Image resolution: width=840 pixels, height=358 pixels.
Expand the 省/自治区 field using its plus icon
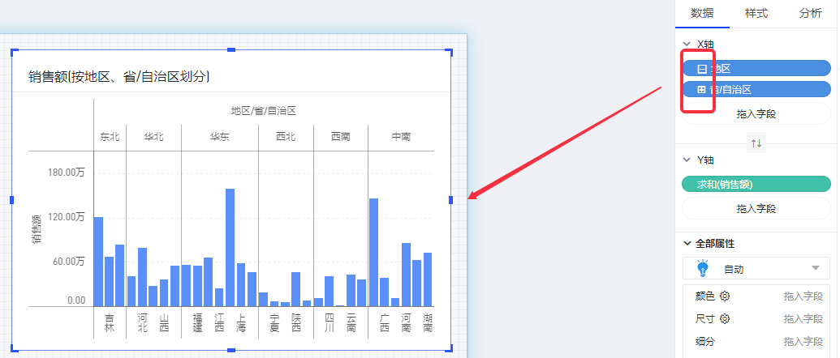[701, 89]
